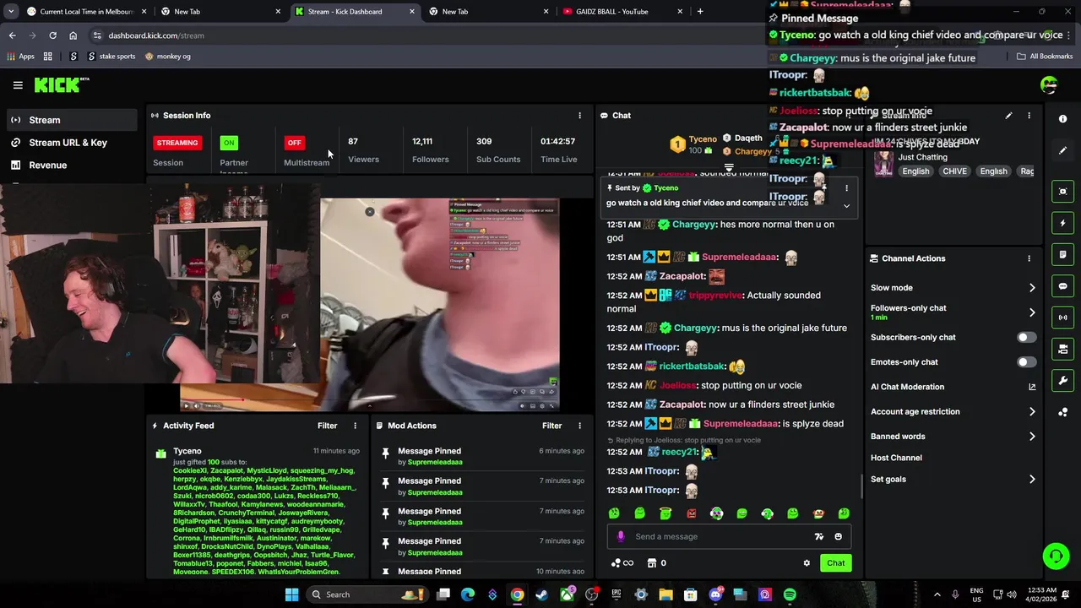Toggle the chat bubble sidebar icon

[x=1062, y=286]
